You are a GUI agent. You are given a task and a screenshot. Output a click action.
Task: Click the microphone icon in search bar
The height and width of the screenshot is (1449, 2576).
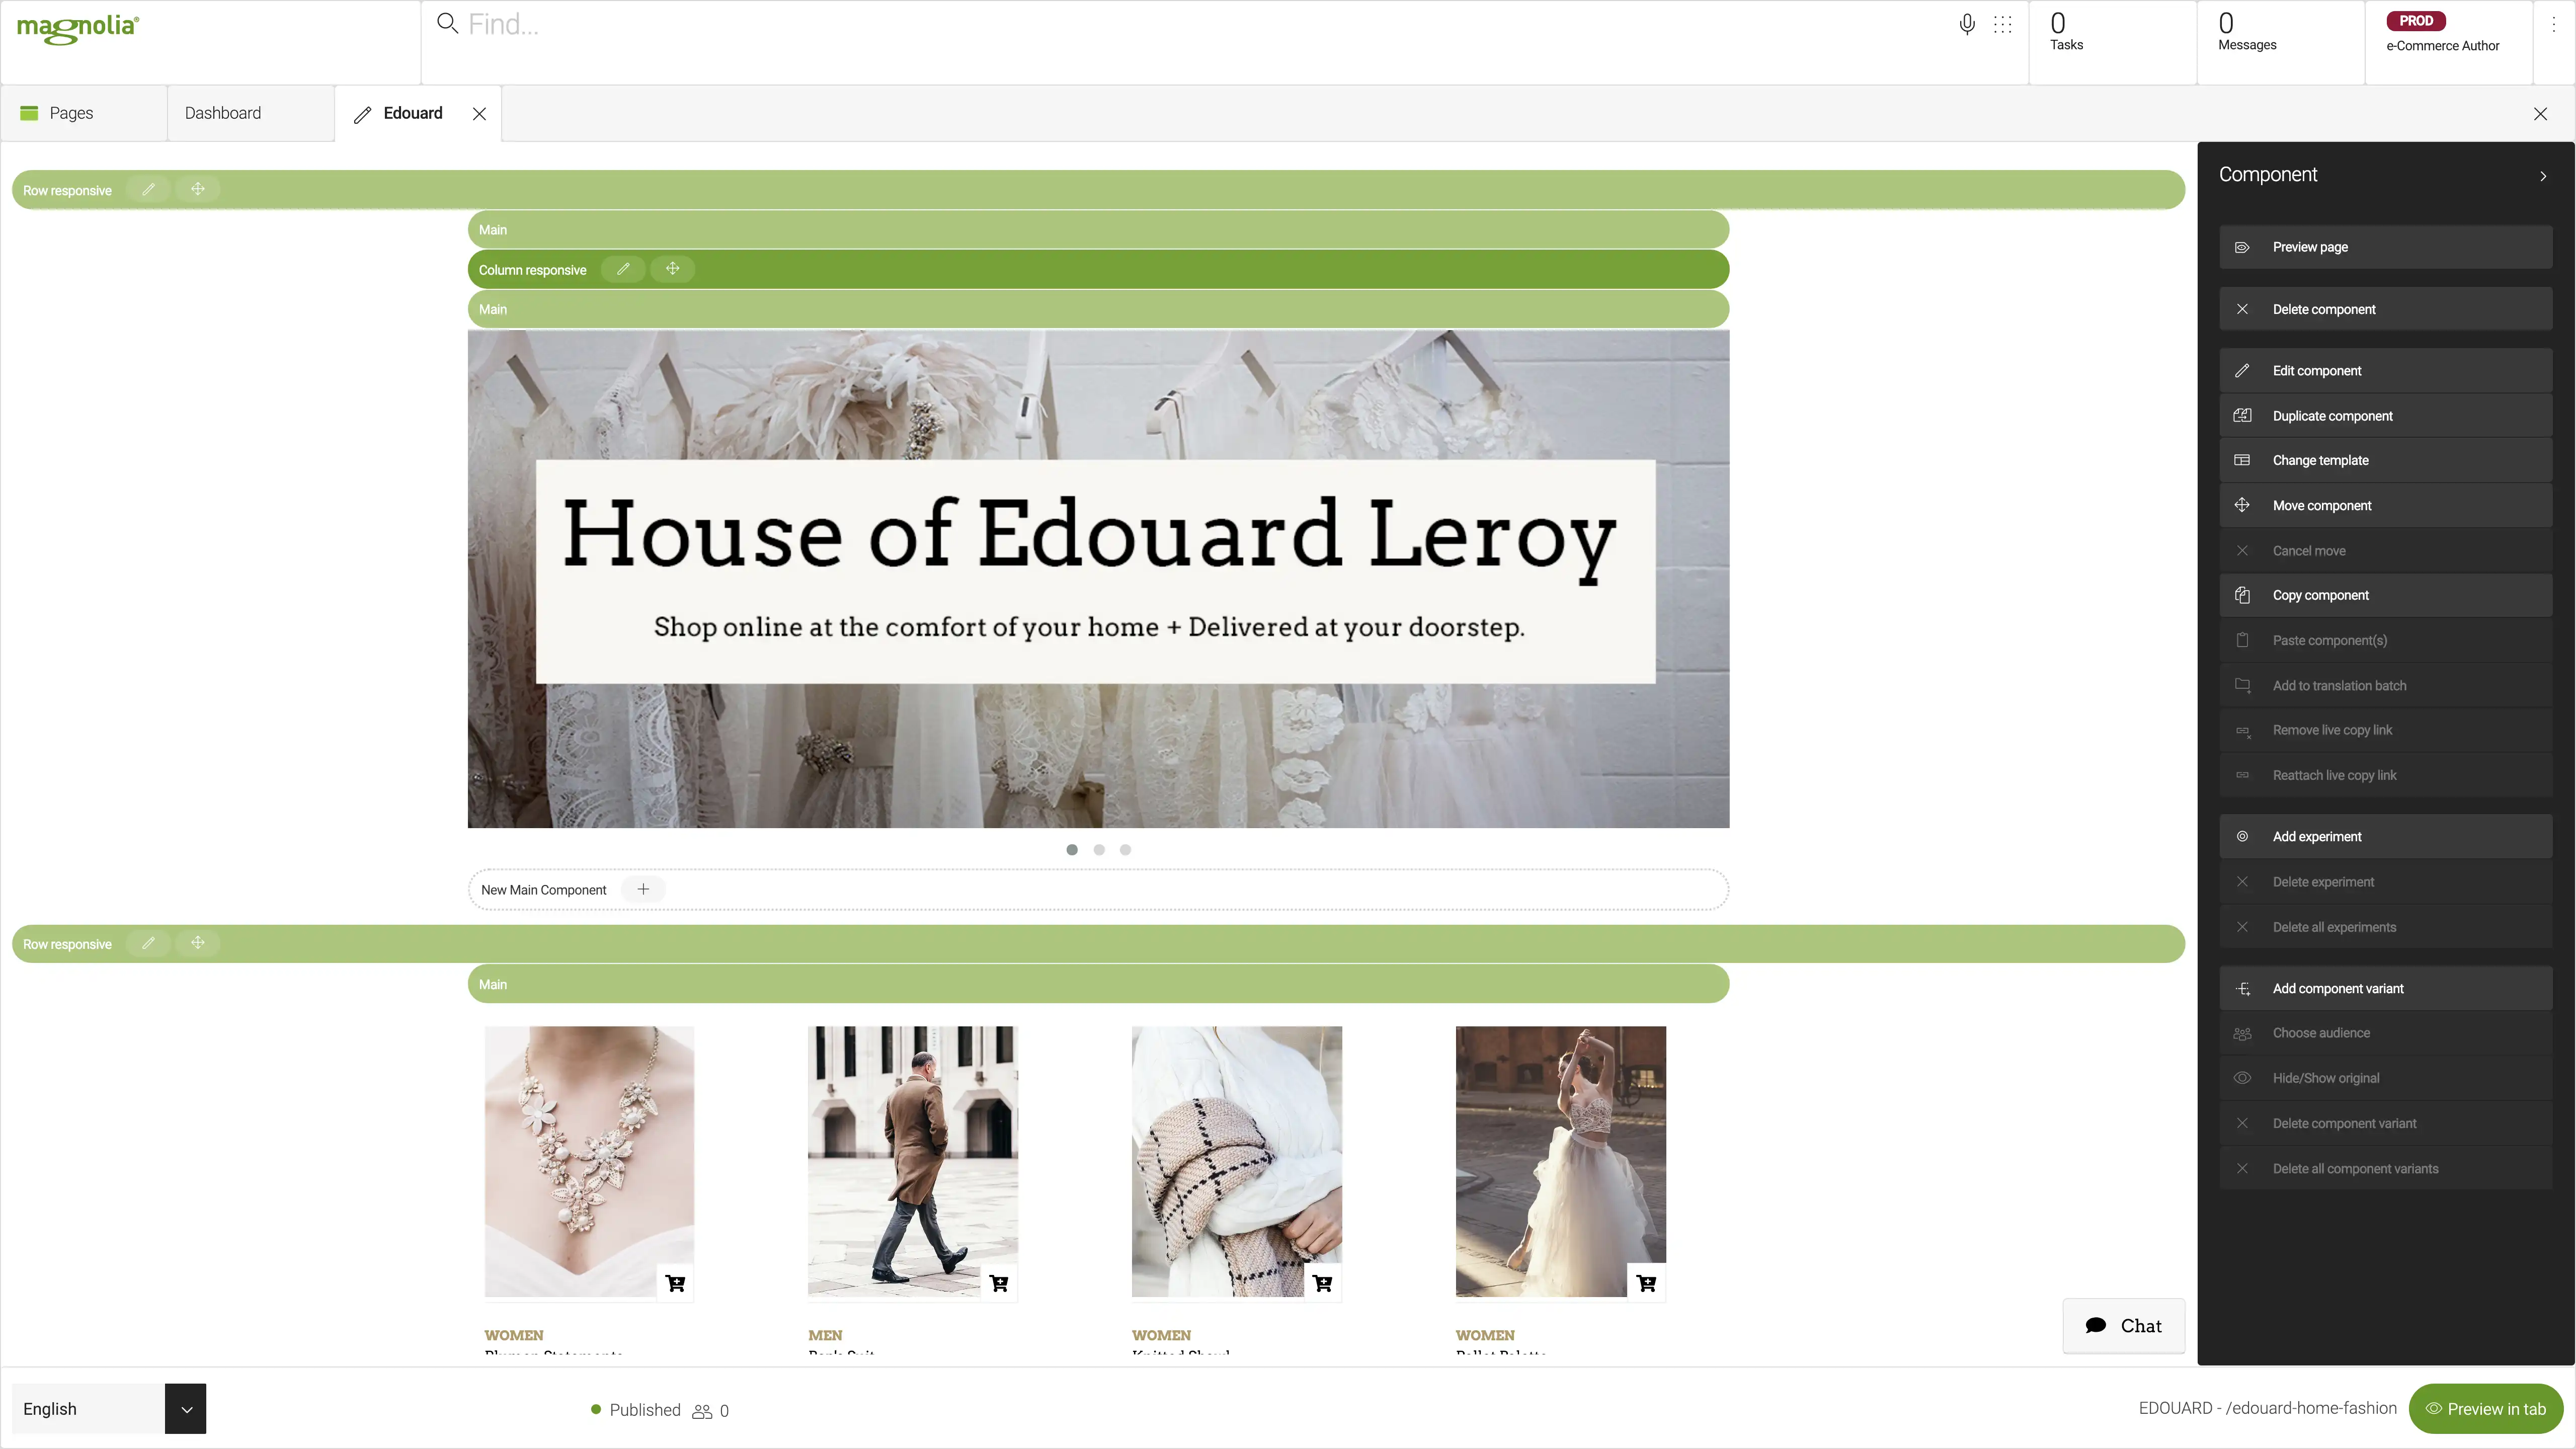click(x=1967, y=25)
